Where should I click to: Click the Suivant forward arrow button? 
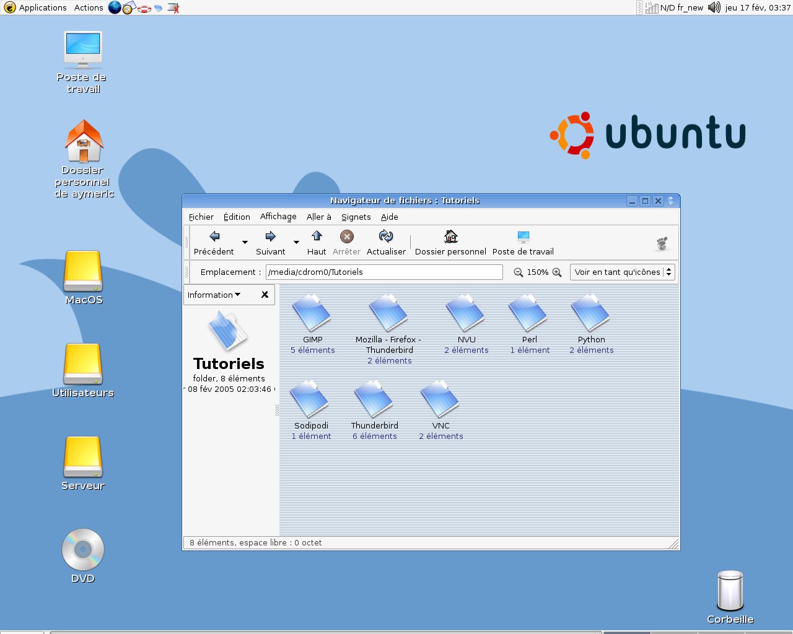[x=271, y=242]
